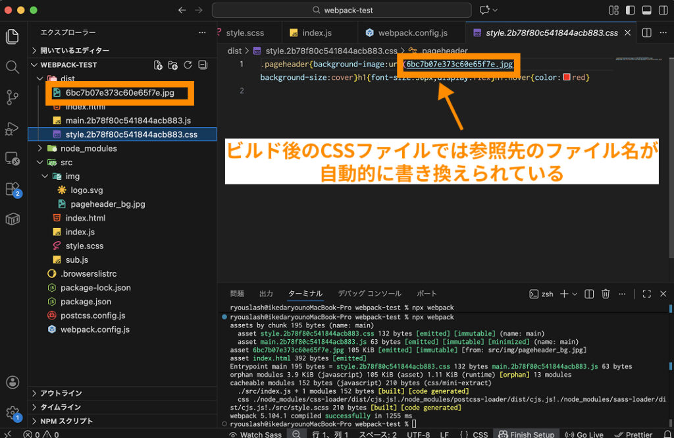Click the red color swatch in code
Image resolution: width=674 pixels, height=438 pixels.
point(566,78)
